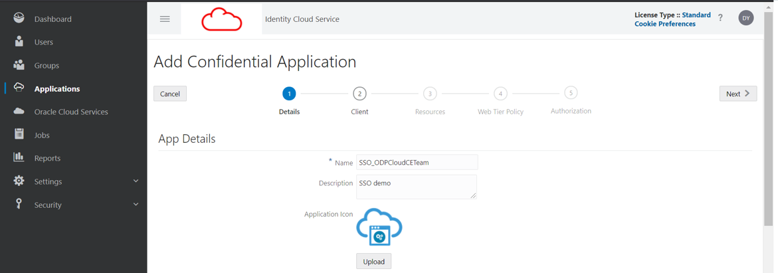Toggle the hamburger navigation menu
Screen dimensions: 778x273
pos(165,19)
